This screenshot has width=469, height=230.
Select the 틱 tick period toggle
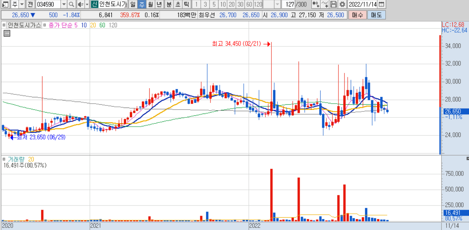(186, 4)
